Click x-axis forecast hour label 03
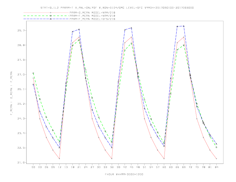The height and width of the screenshot is (182, 236). (40, 167)
